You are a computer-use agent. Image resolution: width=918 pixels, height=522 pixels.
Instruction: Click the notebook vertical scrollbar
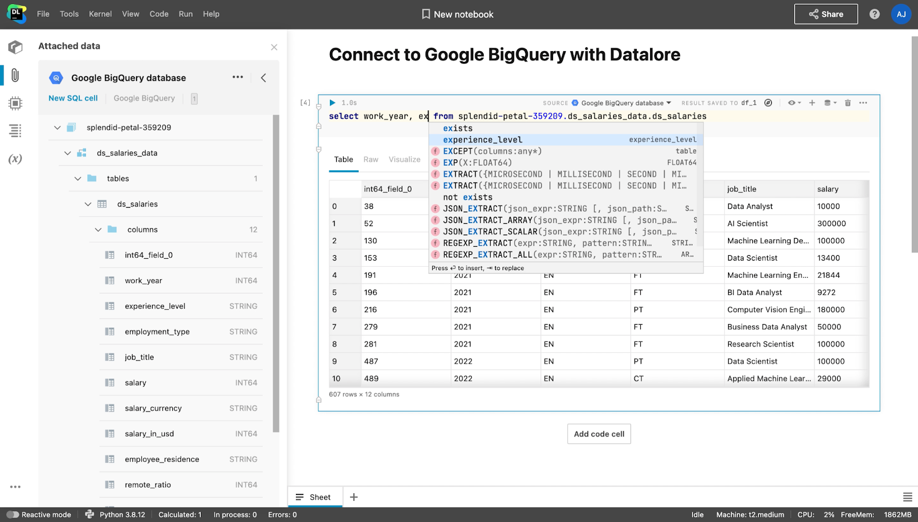tap(915, 144)
